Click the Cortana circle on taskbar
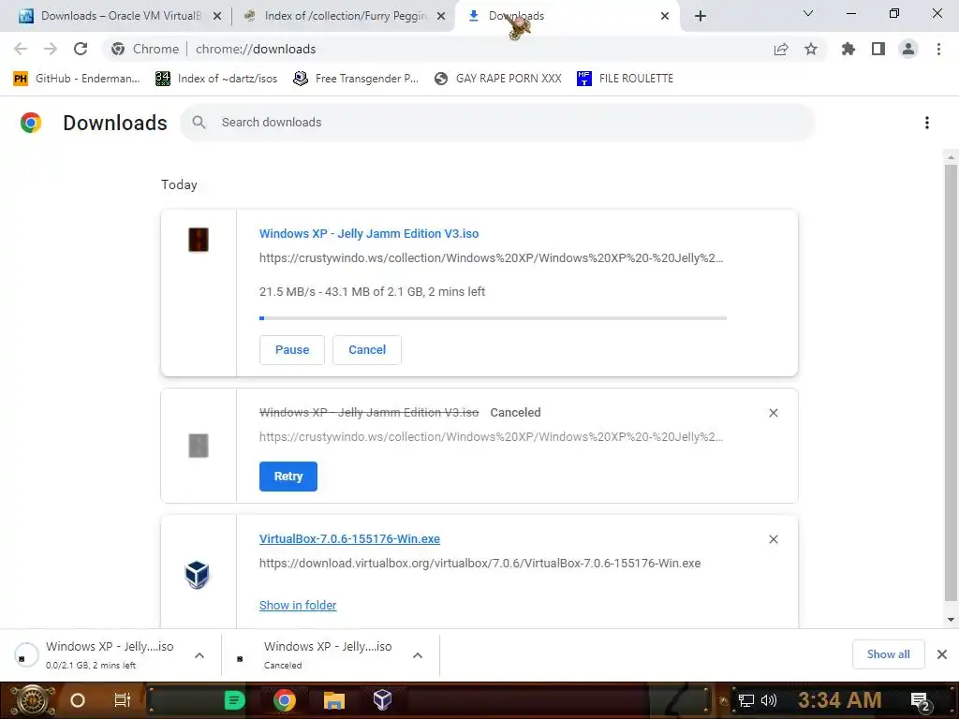959x719 pixels. [x=78, y=700]
